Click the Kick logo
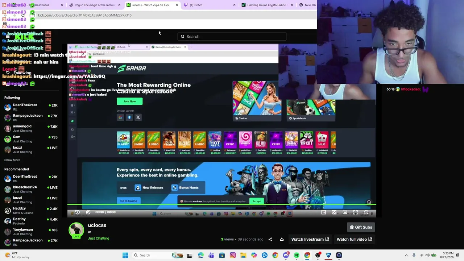Image resolution: width=464 pixels, height=261 pixels. click(x=24, y=37)
